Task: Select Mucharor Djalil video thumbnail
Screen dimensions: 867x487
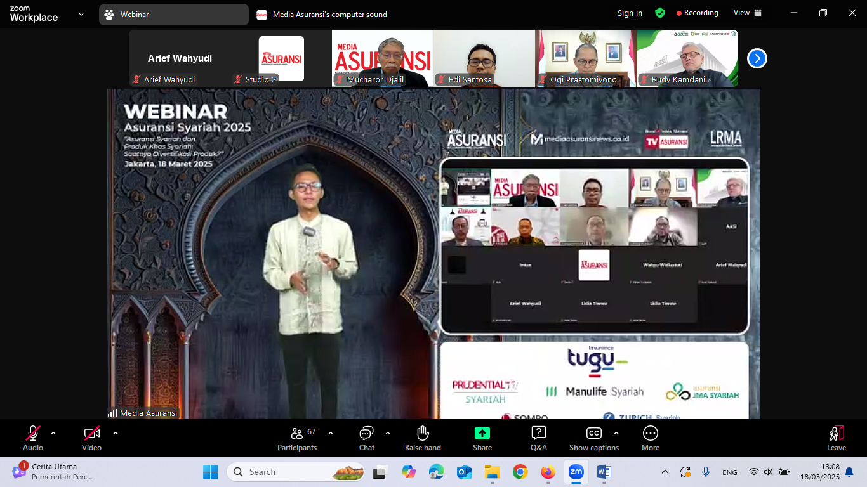Action: coord(383,58)
